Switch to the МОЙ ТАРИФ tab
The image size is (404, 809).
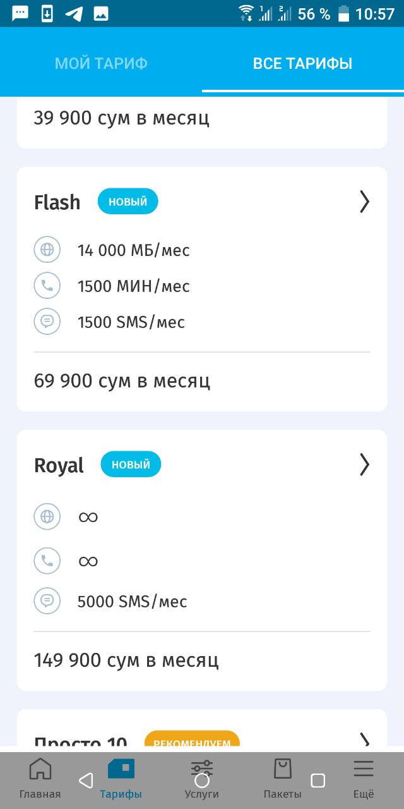pyautogui.click(x=101, y=63)
